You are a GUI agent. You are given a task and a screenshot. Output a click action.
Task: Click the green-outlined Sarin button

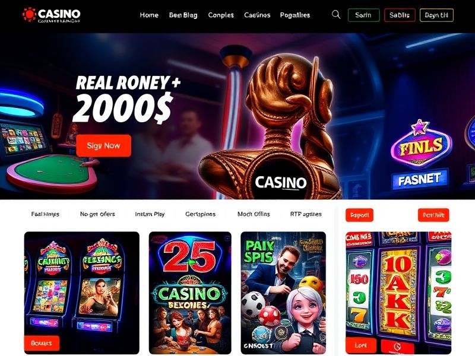coord(363,15)
